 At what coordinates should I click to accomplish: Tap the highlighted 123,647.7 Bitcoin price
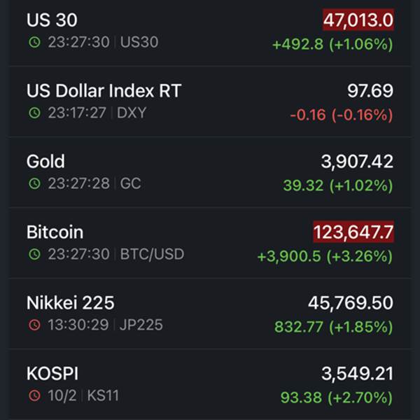click(x=353, y=232)
